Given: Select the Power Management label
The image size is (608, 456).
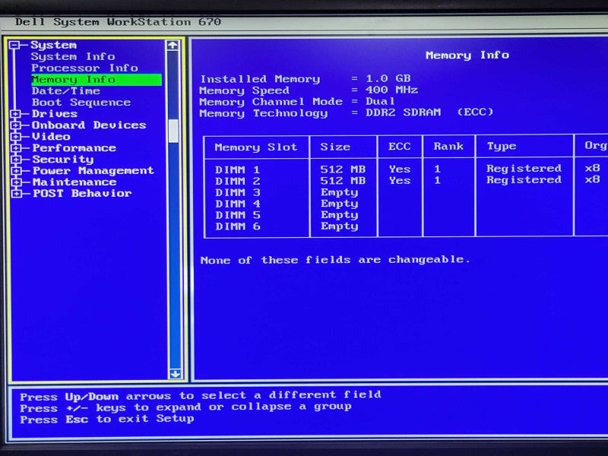Looking at the screenshot, I should pos(93,170).
